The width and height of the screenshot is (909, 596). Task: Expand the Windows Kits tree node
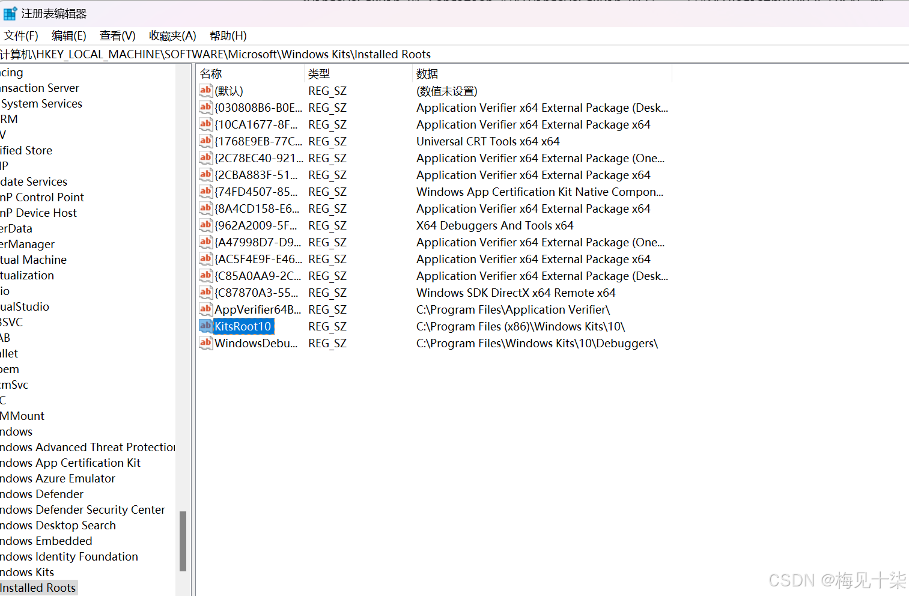[x=27, y=572]
